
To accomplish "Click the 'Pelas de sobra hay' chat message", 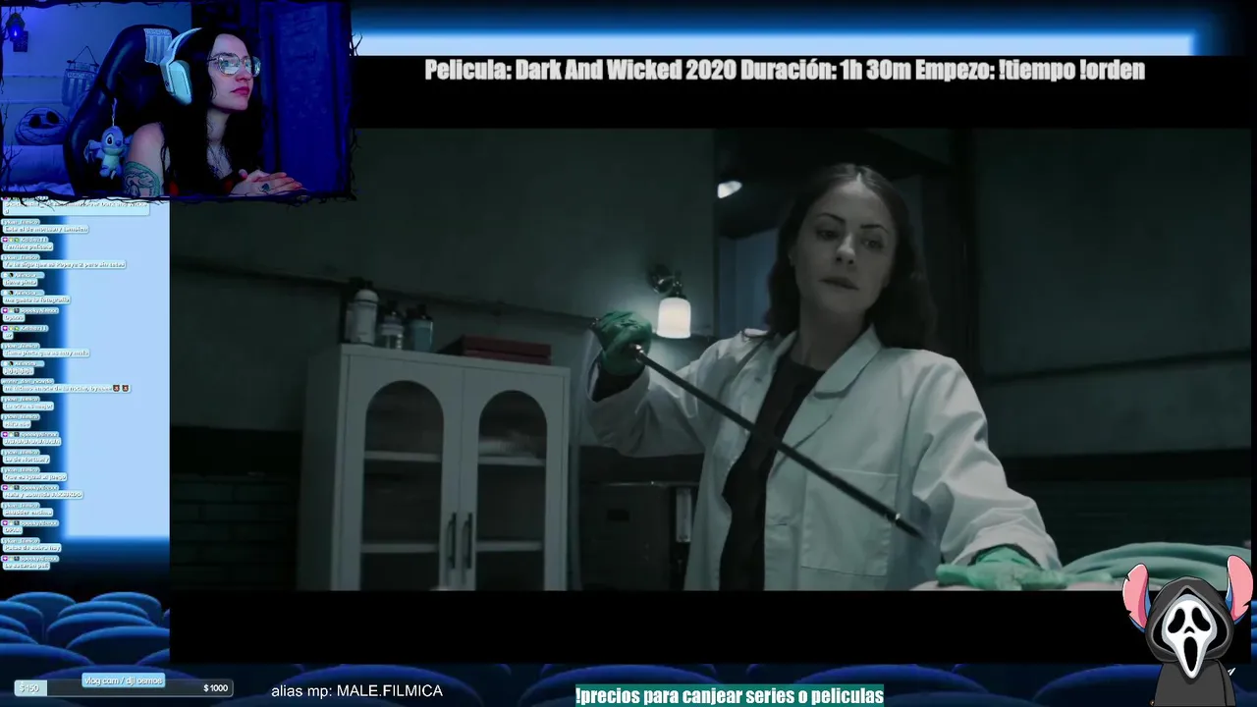I will click(x=31, y=548).
